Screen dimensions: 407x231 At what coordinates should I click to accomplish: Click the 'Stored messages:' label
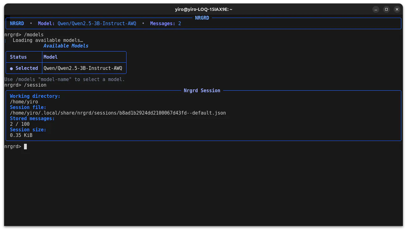(x=32, y=119)
